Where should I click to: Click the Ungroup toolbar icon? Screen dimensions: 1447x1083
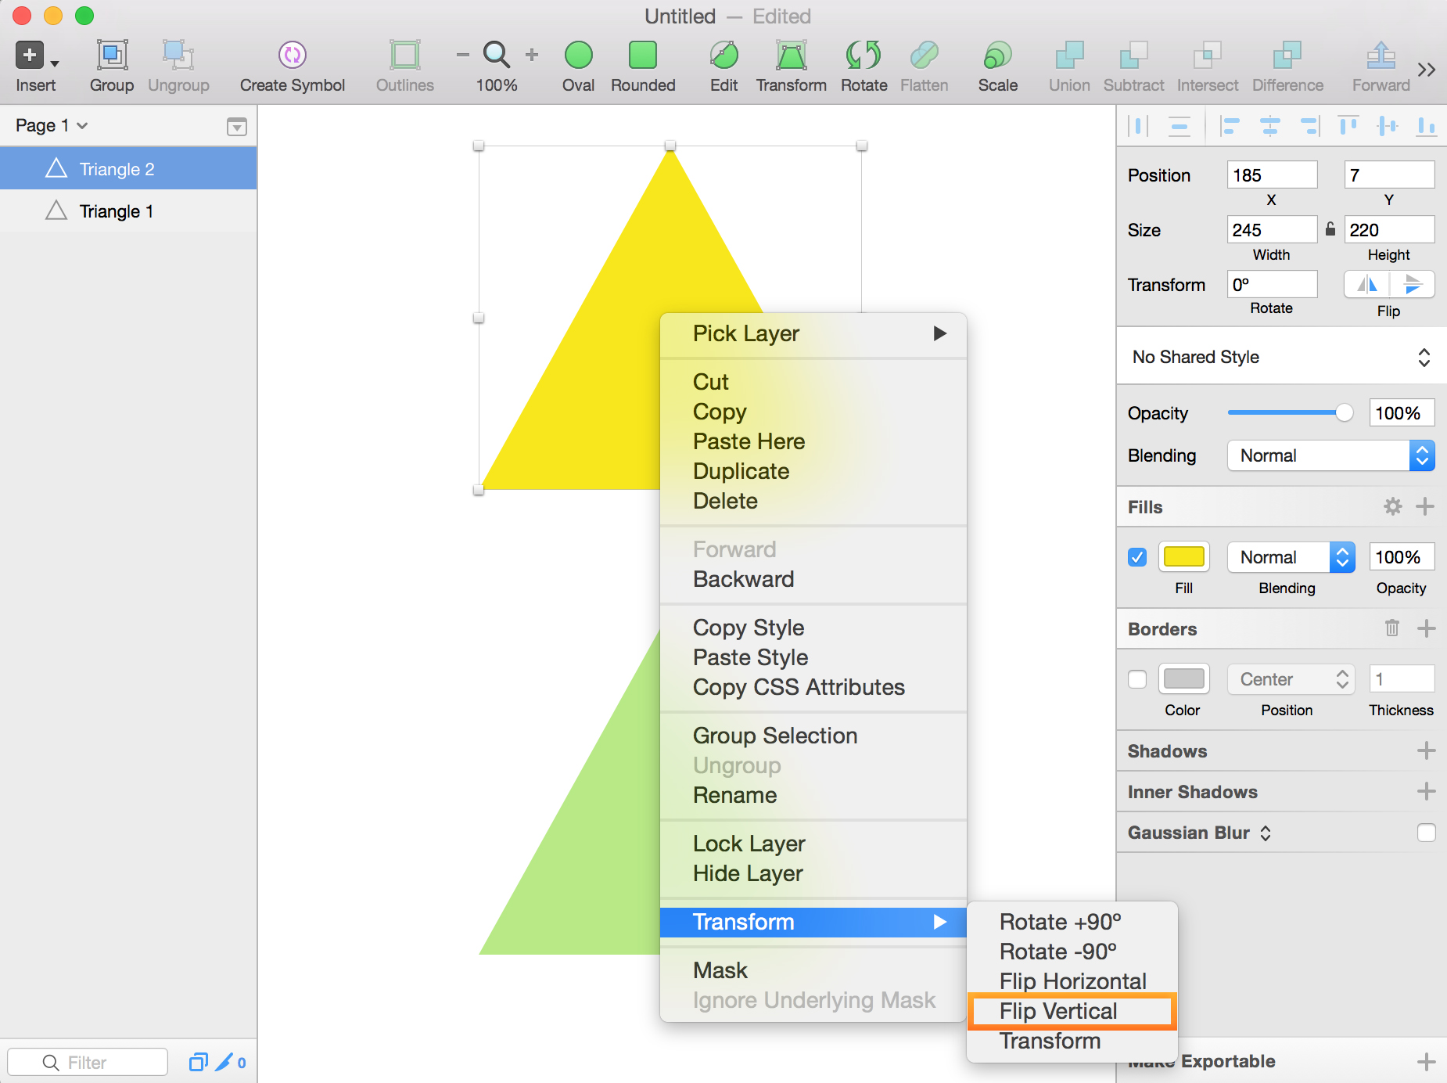(178, 56)
